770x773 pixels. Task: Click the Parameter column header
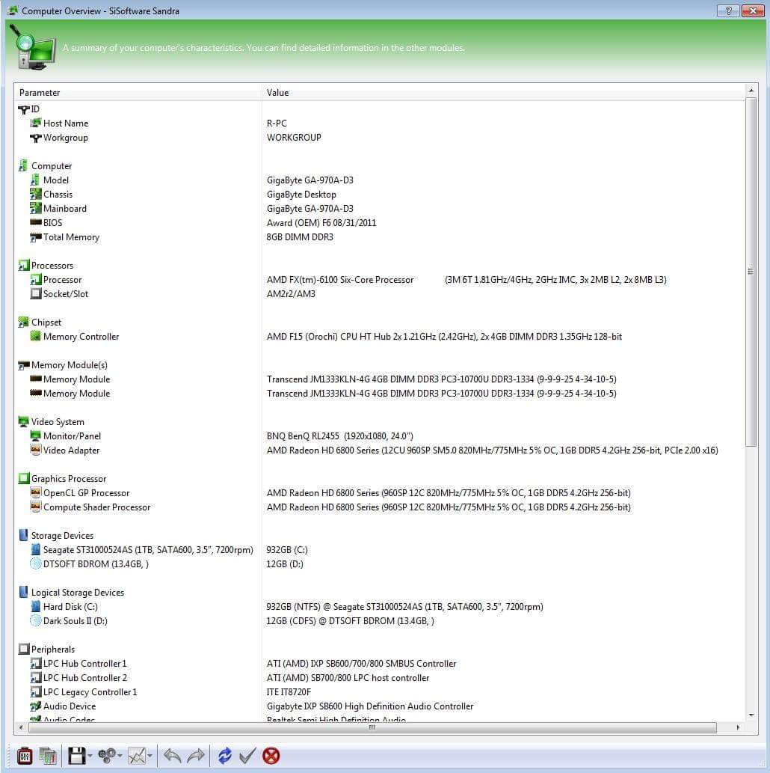pyautogui.click(x=40, y=93)
